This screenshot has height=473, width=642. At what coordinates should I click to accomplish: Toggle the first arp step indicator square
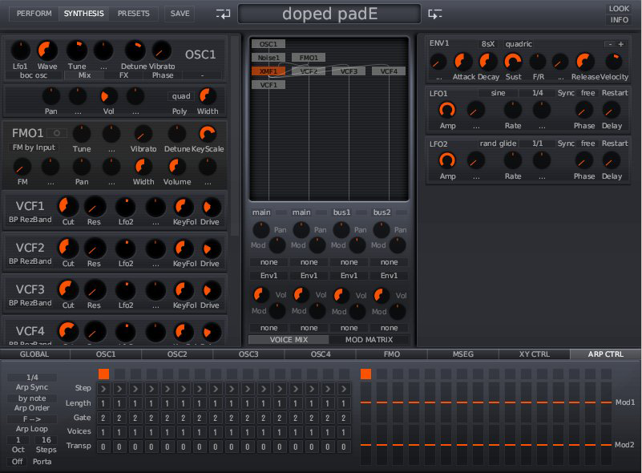(104, 374)
